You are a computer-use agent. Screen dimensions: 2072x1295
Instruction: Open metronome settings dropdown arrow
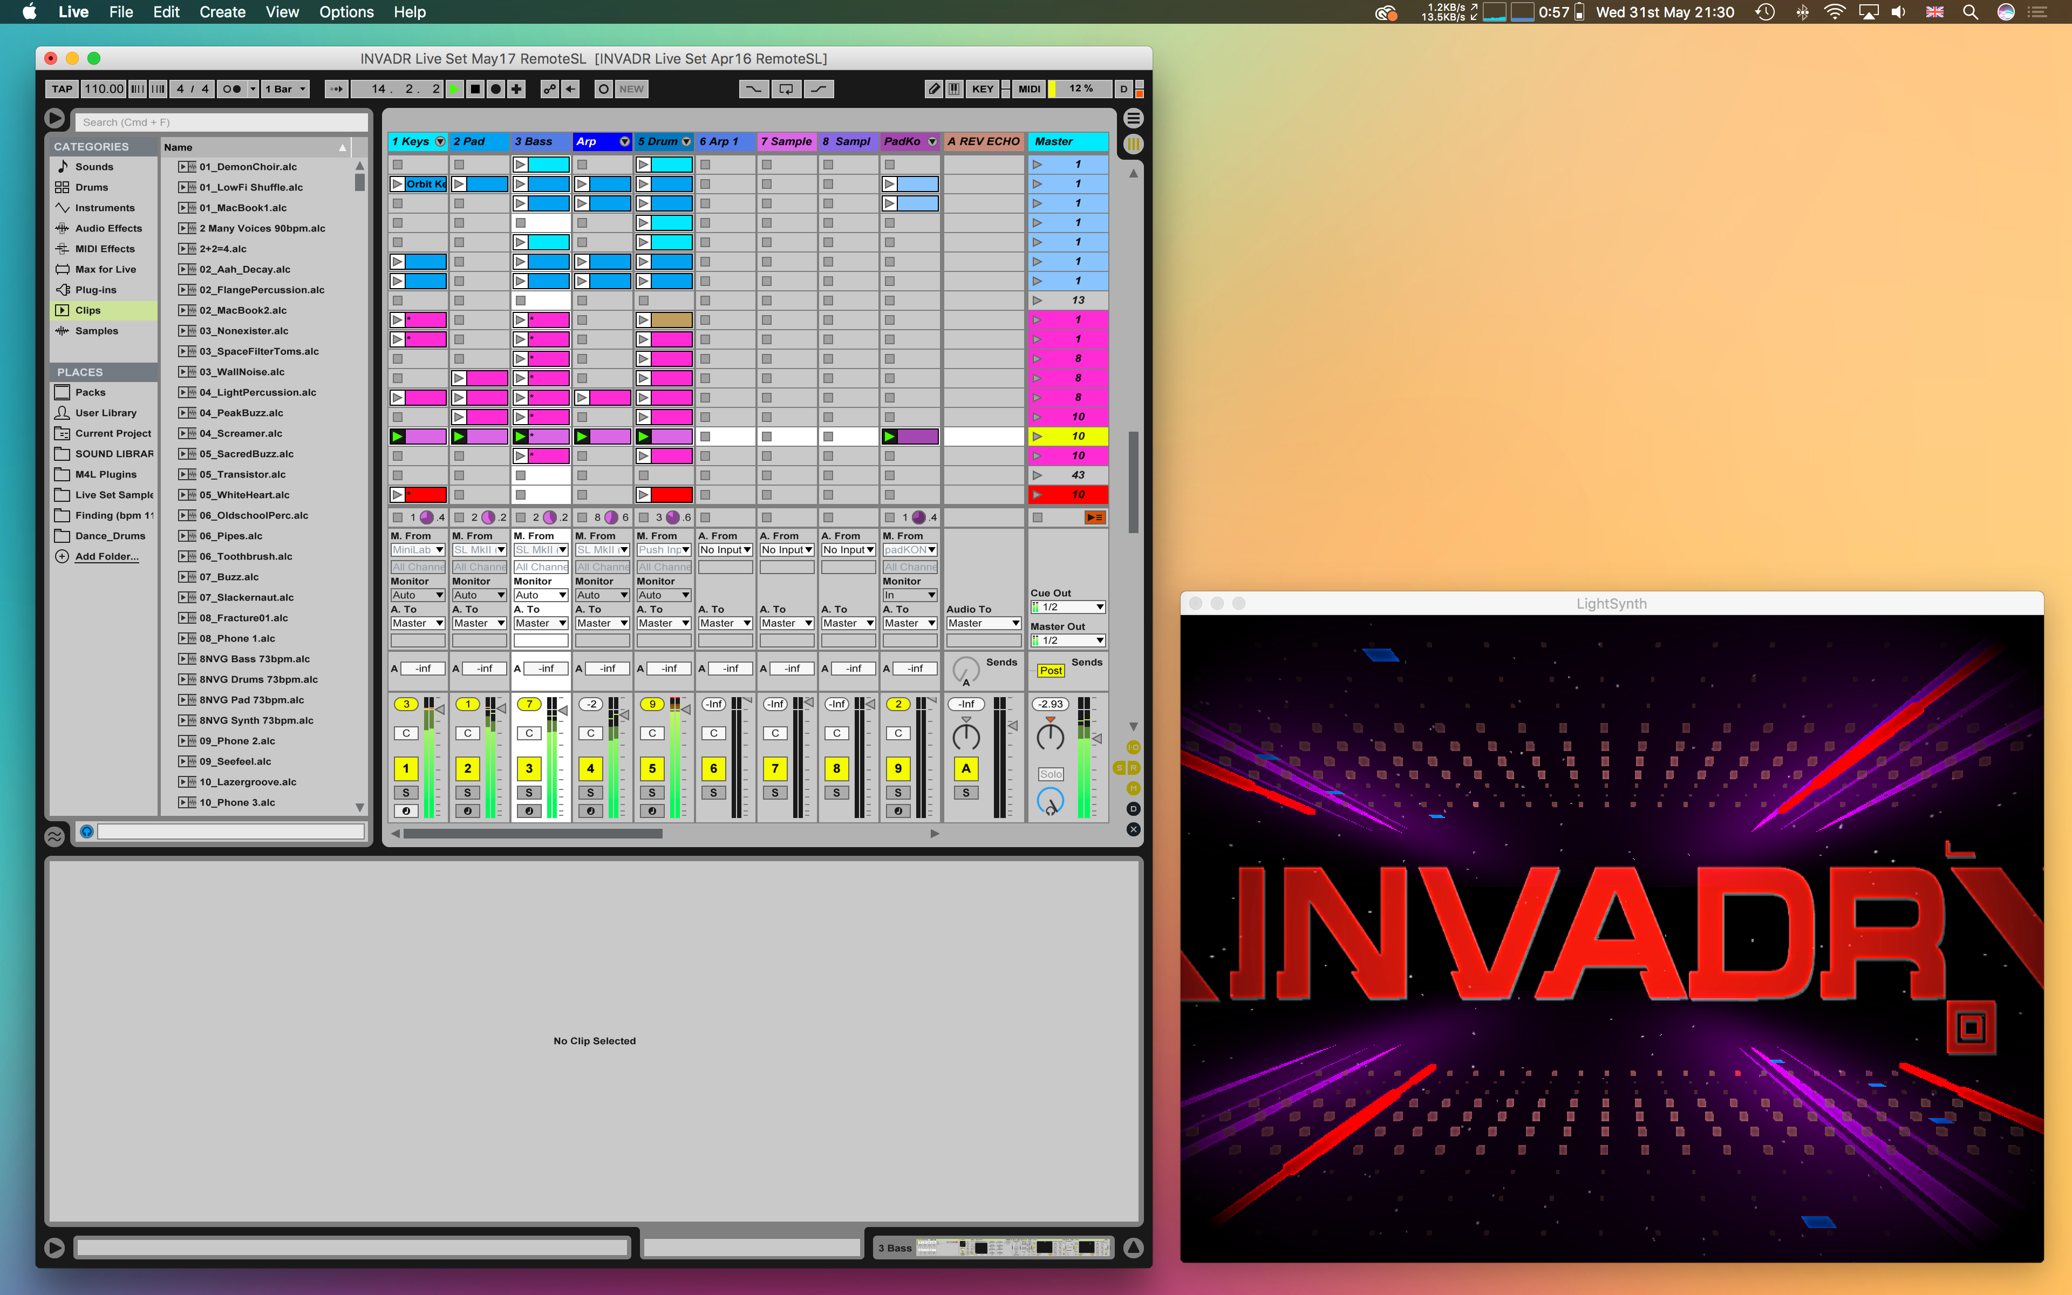(253, 89)
